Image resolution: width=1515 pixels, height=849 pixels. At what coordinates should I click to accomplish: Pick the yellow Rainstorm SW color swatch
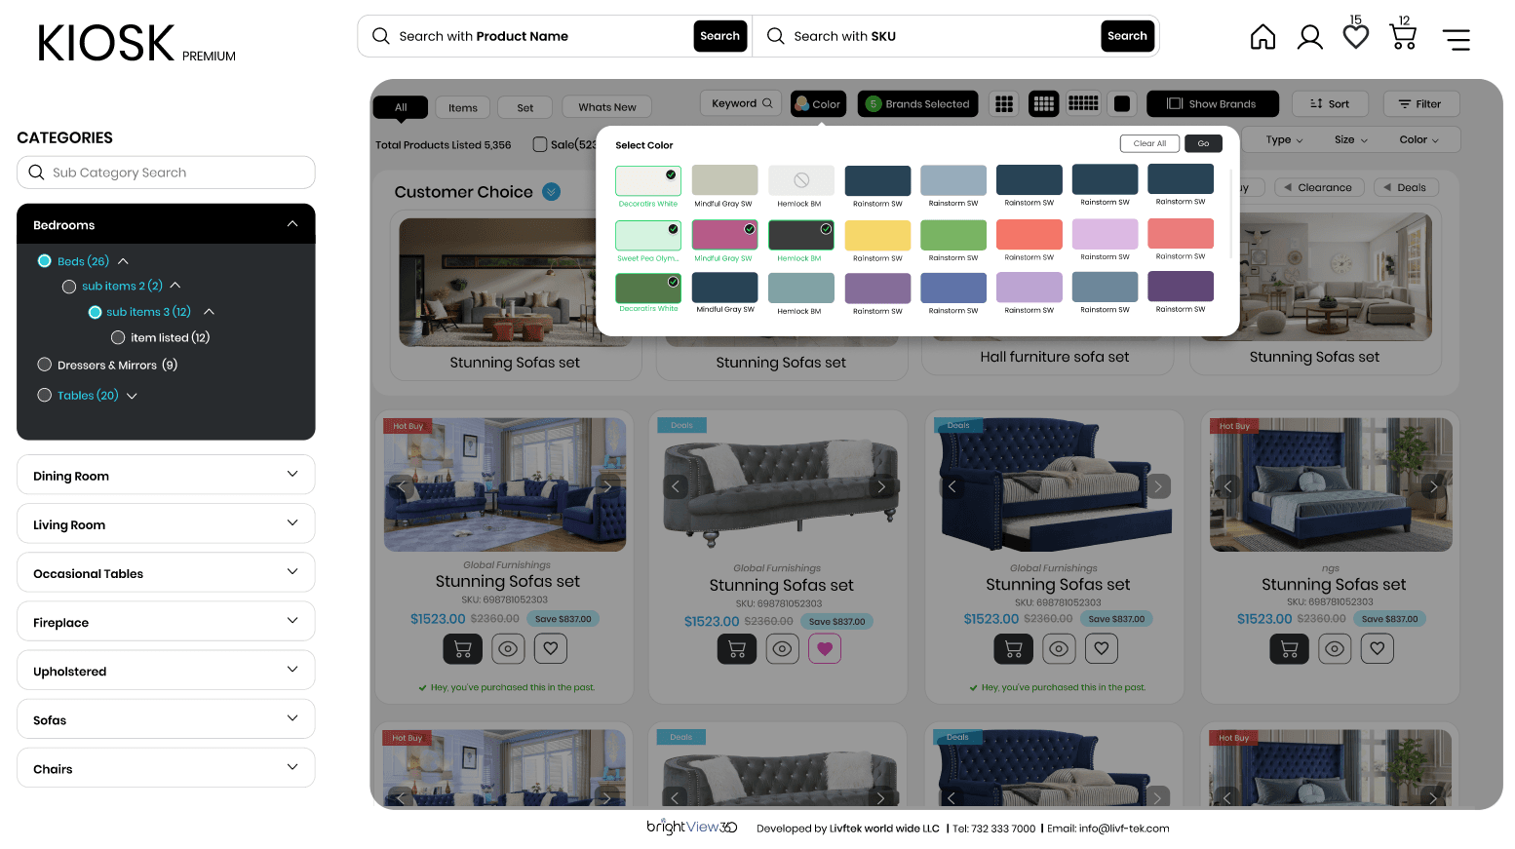coord(877,235)
